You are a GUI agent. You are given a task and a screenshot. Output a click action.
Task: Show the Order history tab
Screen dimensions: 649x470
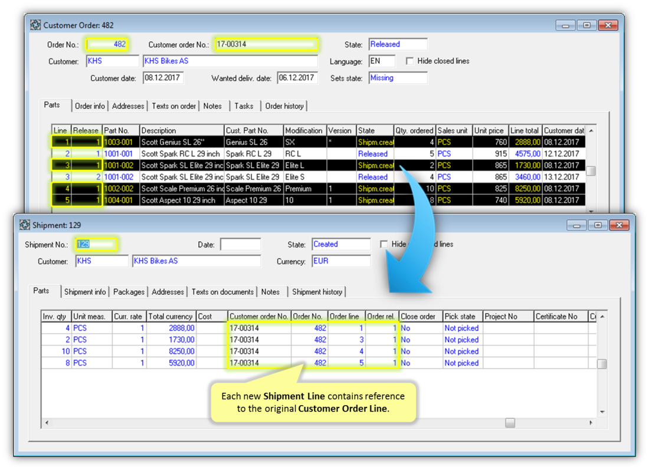[x=284, y=106]
